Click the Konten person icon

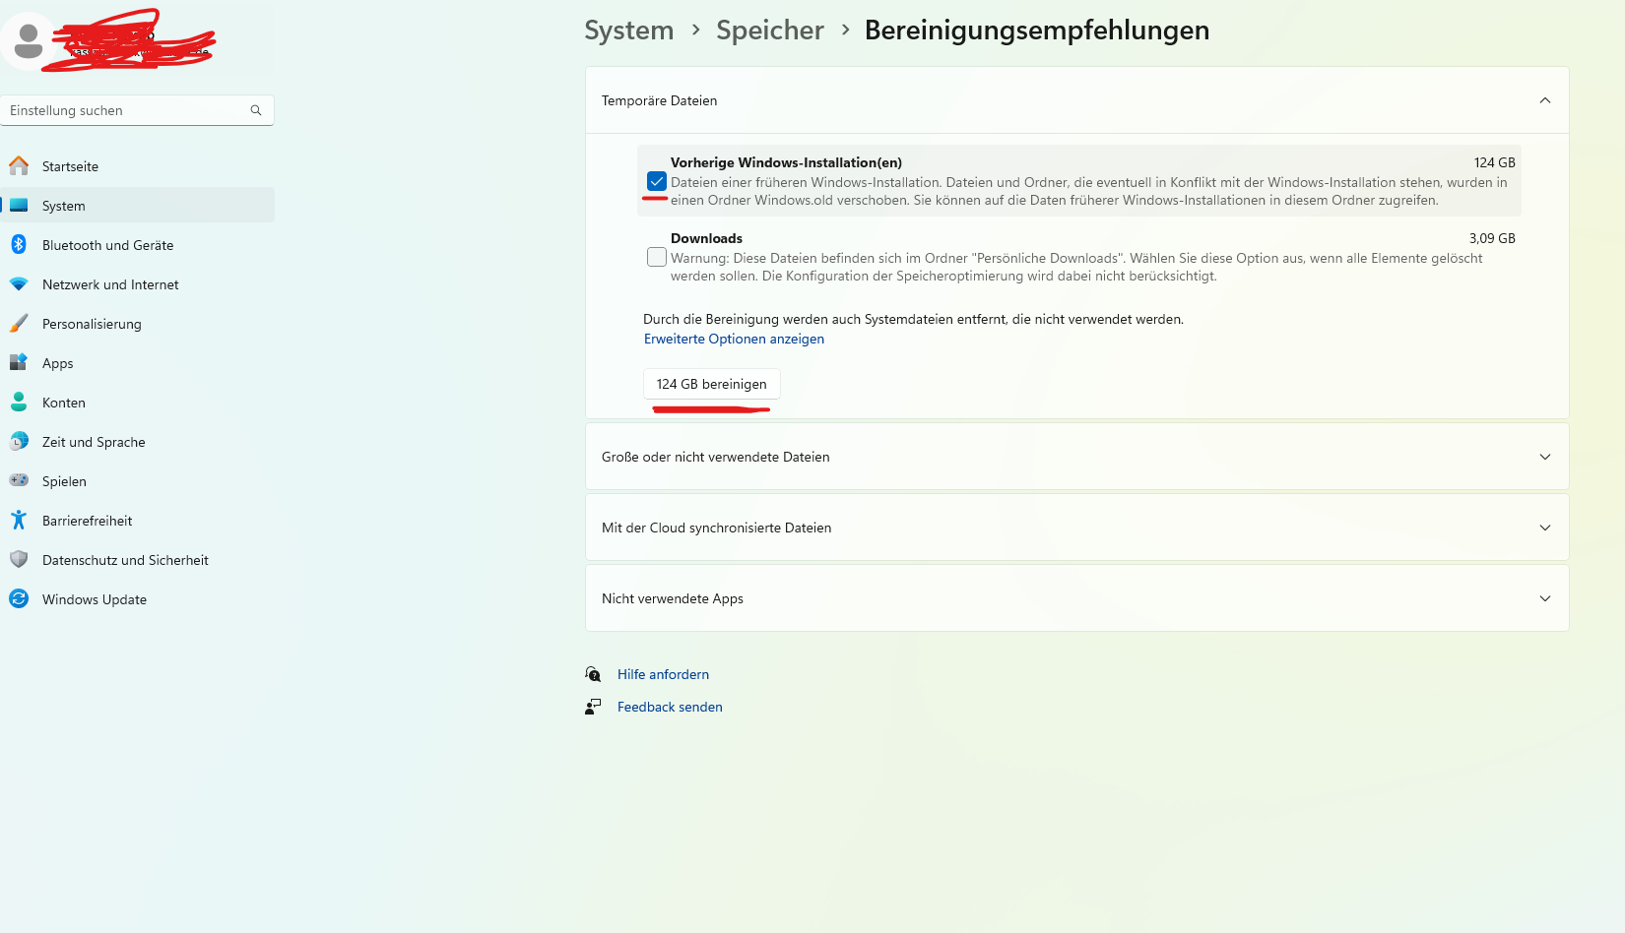coord(19,402)
